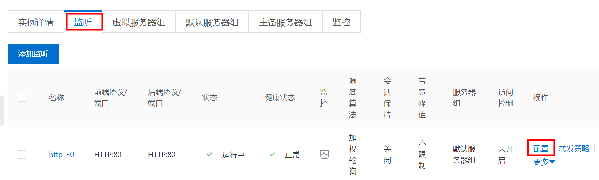Image resolution: width=599 pixels, height=180 pixels.
Task: Switch to the 主备服务器组 tab
Action: pyautogui.click(x=286, y=22)
